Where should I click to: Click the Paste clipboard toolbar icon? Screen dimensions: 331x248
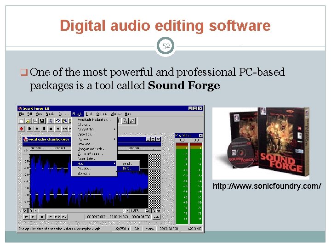pos(64,121)
